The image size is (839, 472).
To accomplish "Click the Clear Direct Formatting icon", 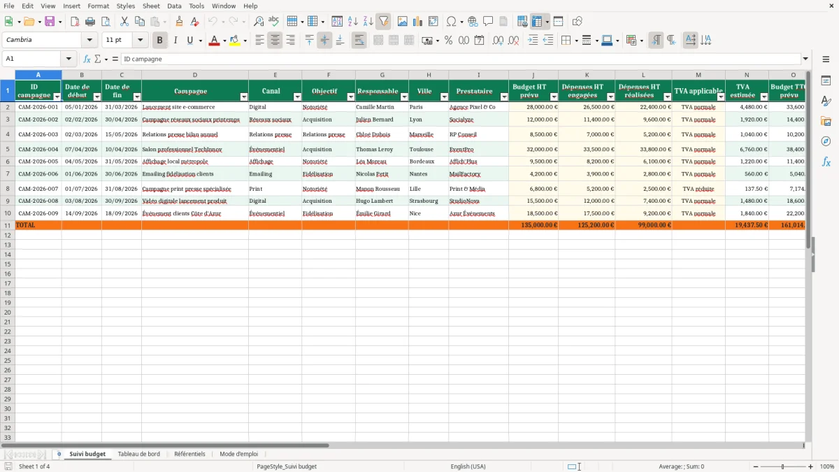I will click(x=194, y=22).
